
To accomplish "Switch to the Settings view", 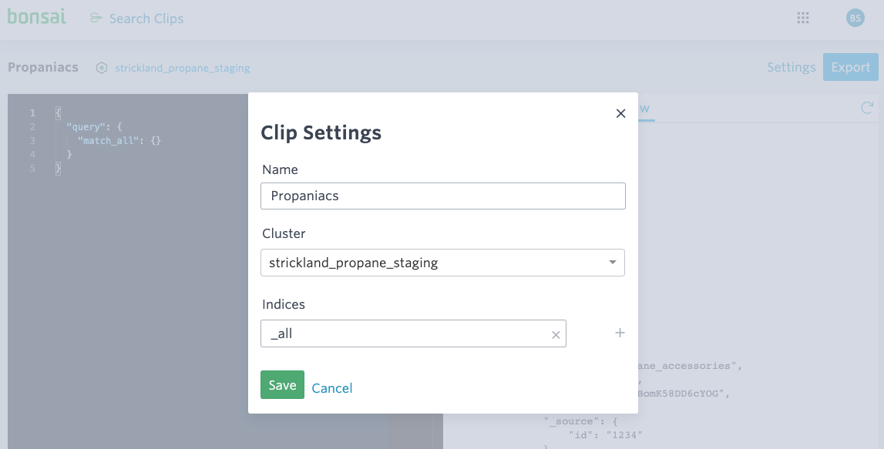I will (791, 67).
